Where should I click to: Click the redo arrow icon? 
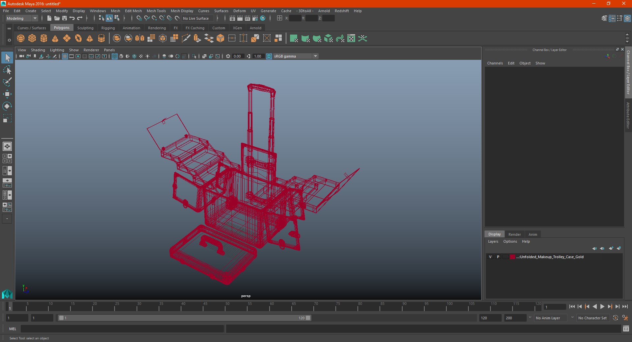point(80,18)
